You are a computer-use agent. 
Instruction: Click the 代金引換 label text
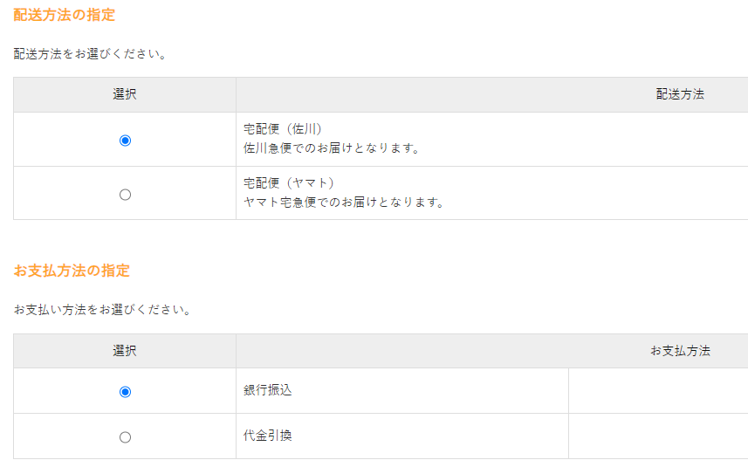tap(268, 435)
